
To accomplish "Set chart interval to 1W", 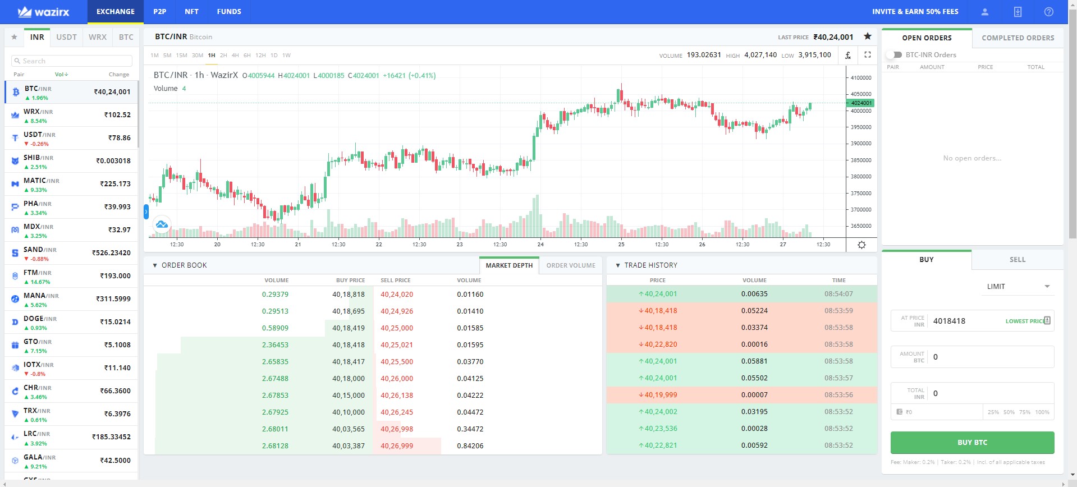I will tap(286, 56).
